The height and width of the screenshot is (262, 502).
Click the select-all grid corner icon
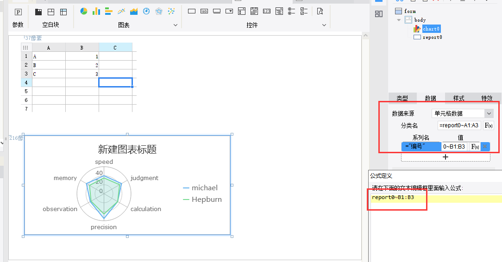click(25, 48)
